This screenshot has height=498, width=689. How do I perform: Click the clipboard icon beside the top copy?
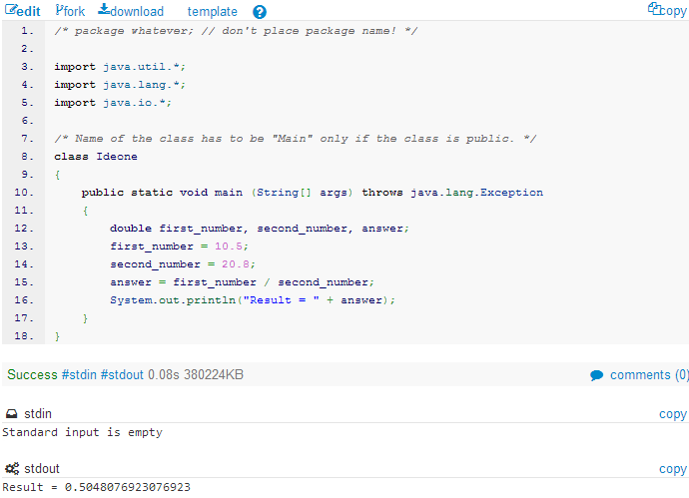coord(654,8)
